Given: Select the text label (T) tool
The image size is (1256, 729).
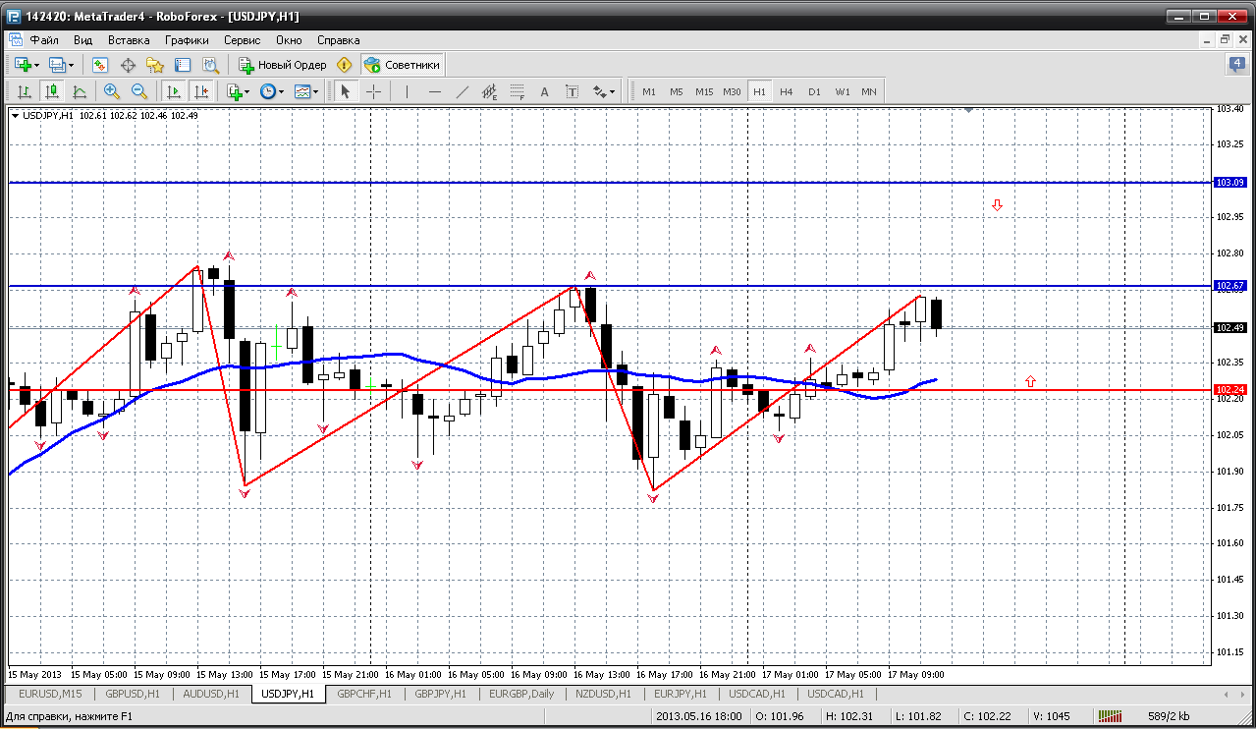Looking at the screenshot, I should pyautogui.click(x=572, y=91).
